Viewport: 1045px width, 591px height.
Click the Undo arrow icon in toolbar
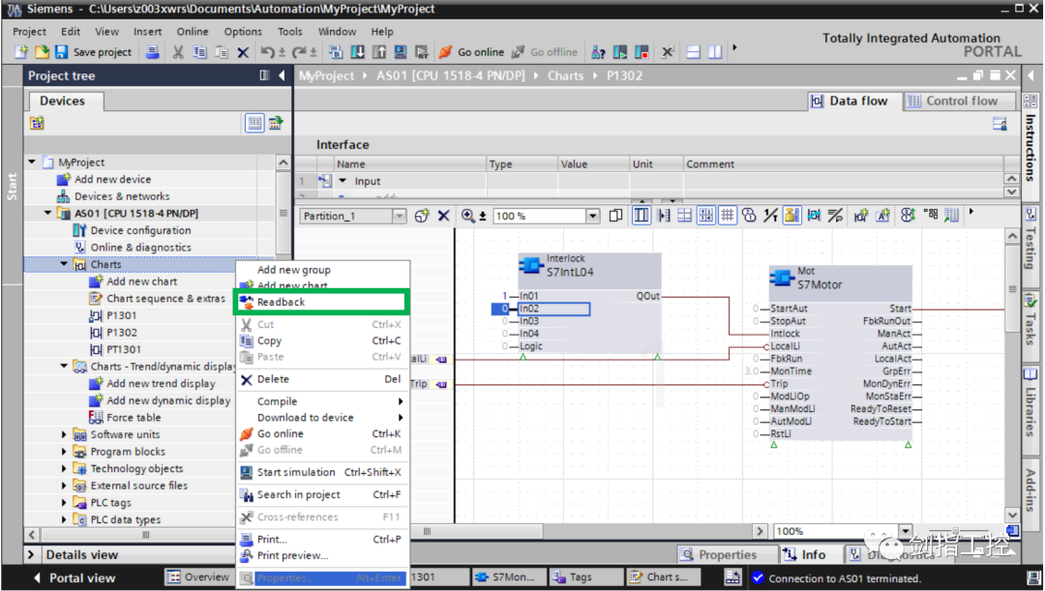point(266,52)
